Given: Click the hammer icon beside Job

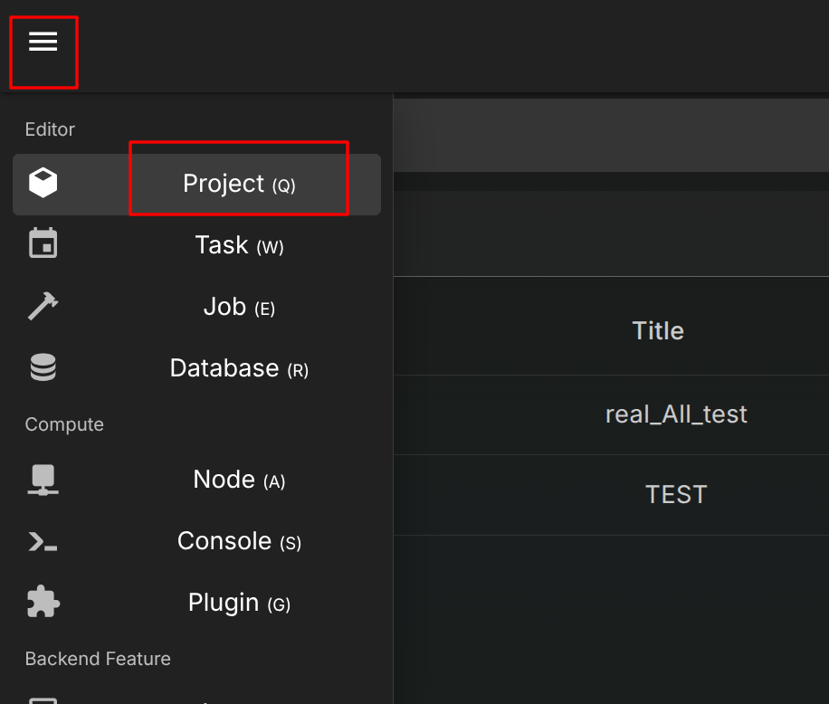Looking at the screenshot, I should coord(43,307).
